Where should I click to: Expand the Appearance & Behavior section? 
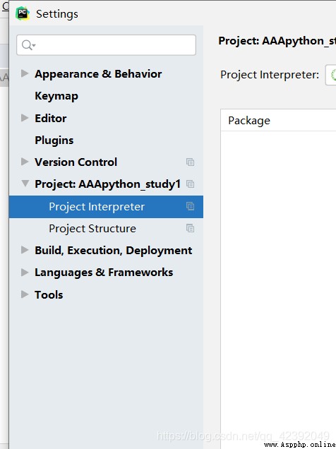[x=25, y=73]
